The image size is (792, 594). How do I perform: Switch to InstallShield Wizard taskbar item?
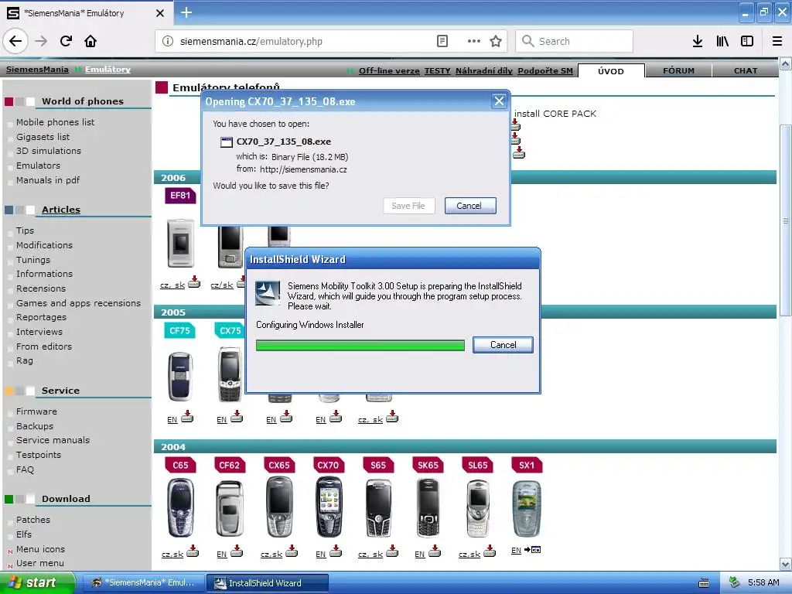268,583
